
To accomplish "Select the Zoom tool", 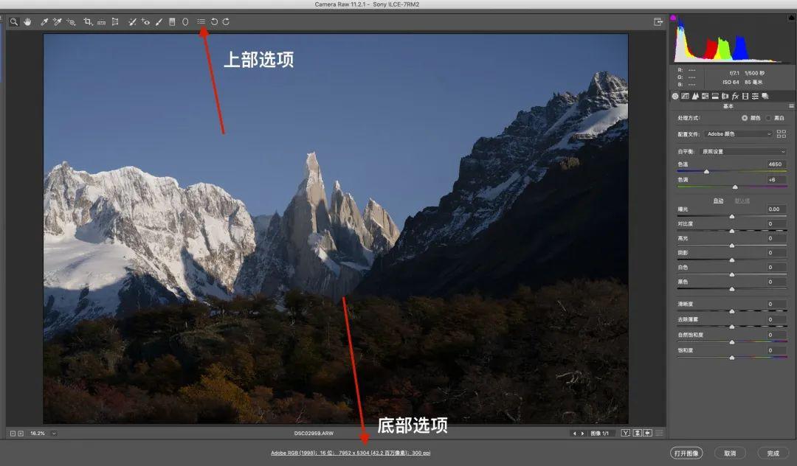I will (13, 21).
